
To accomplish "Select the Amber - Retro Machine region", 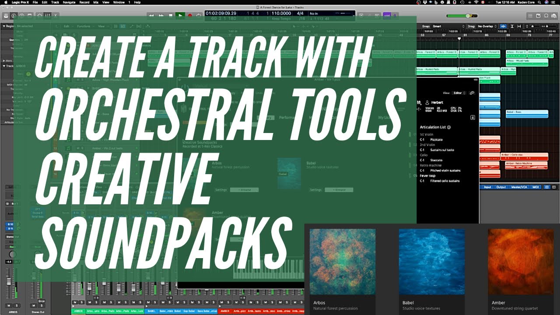I will 526,165.
